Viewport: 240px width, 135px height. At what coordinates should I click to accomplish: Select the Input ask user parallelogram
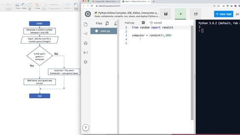[x=39, y=40]
